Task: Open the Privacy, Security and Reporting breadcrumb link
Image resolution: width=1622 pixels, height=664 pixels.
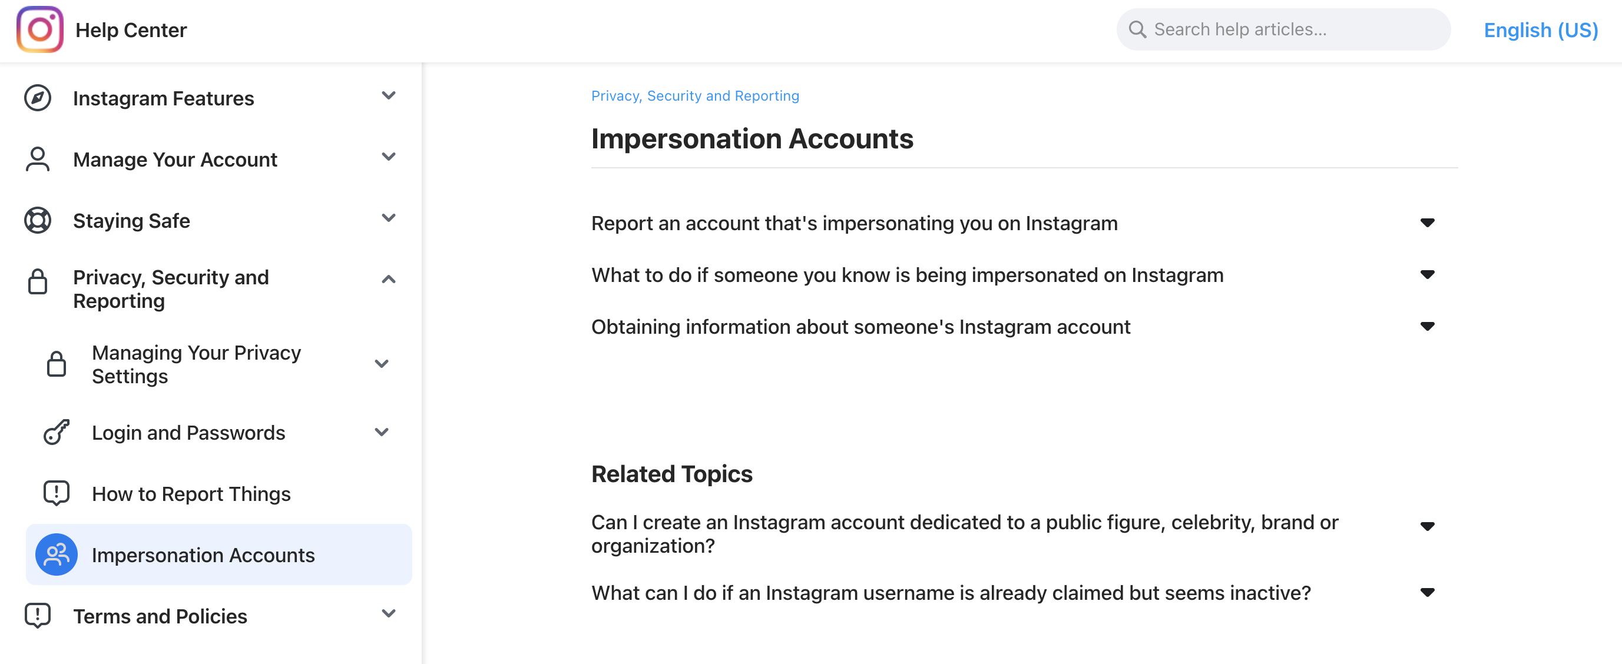Action: pos(694,96)
